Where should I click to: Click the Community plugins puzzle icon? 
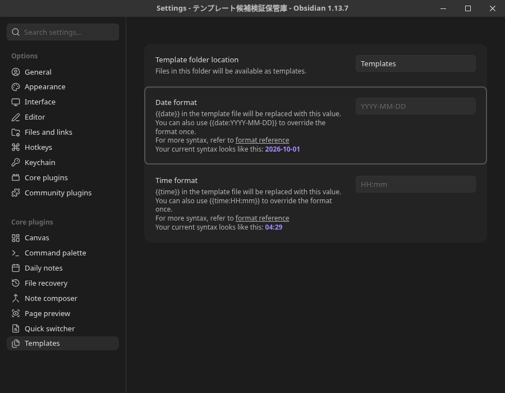(16, 193)
